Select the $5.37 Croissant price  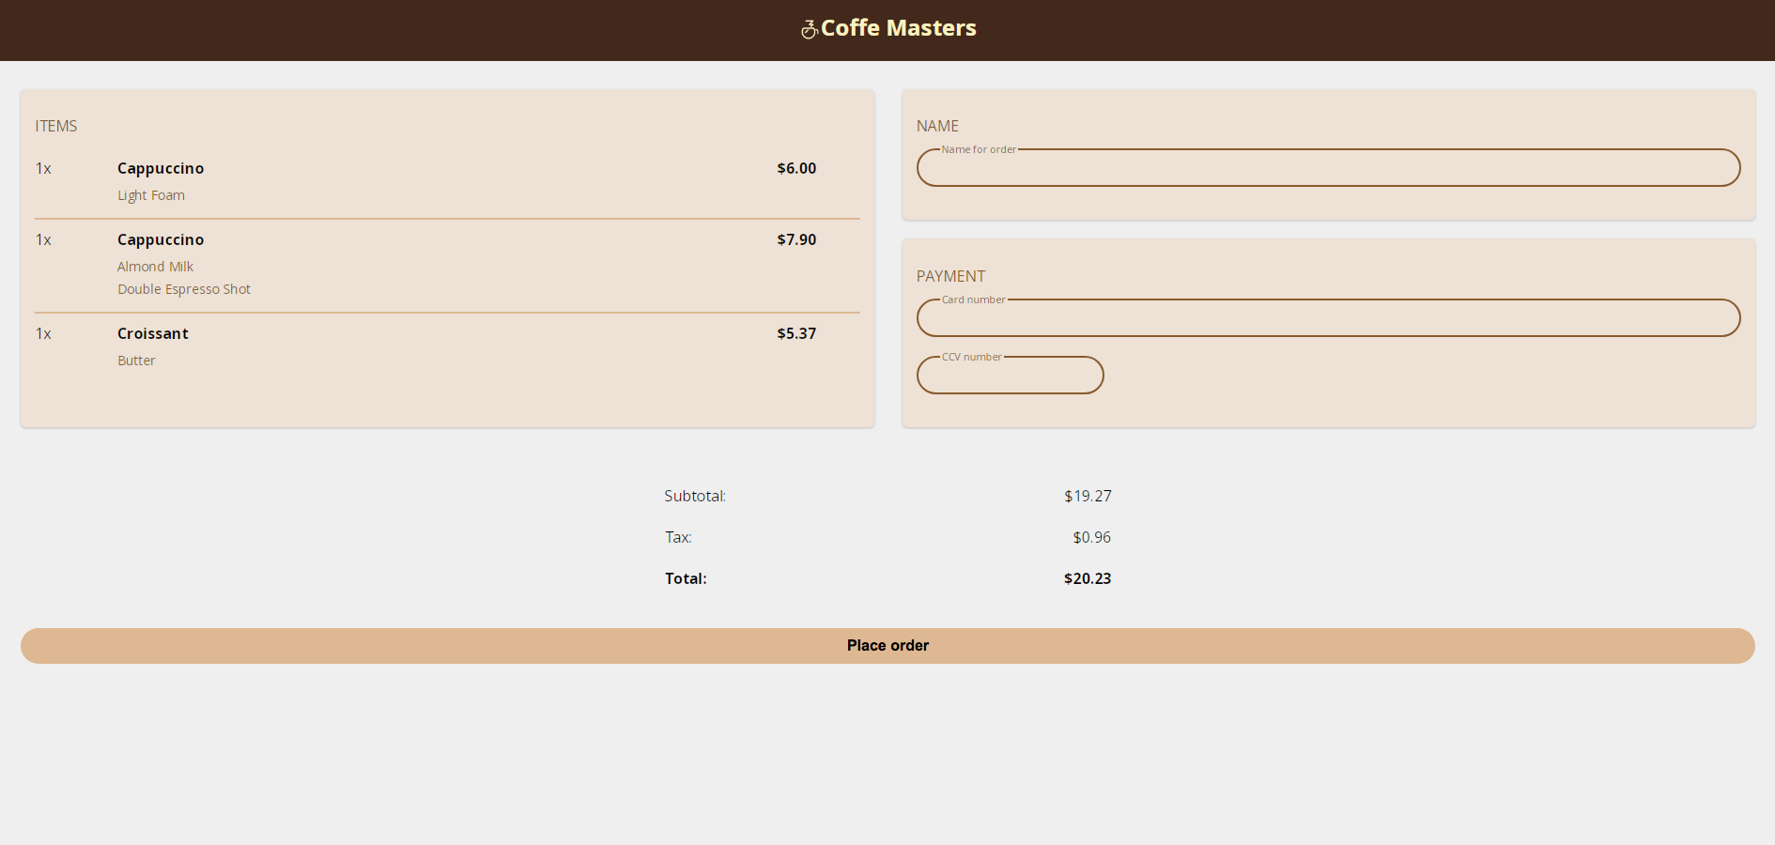(796, 333)
